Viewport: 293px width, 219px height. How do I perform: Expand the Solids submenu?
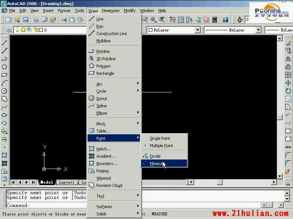click(x=114, y=214)
